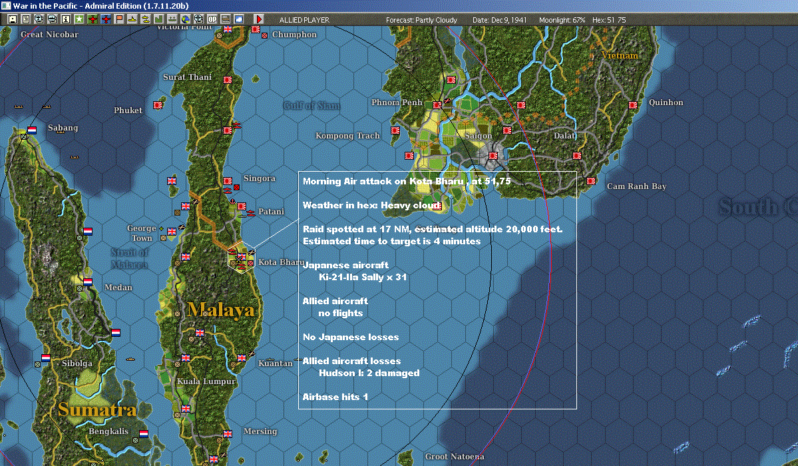Viewport: 798px width, 466px height.
Task: Click the 'Hex: 51 75' status text
Action: click(x=609, y=20)
